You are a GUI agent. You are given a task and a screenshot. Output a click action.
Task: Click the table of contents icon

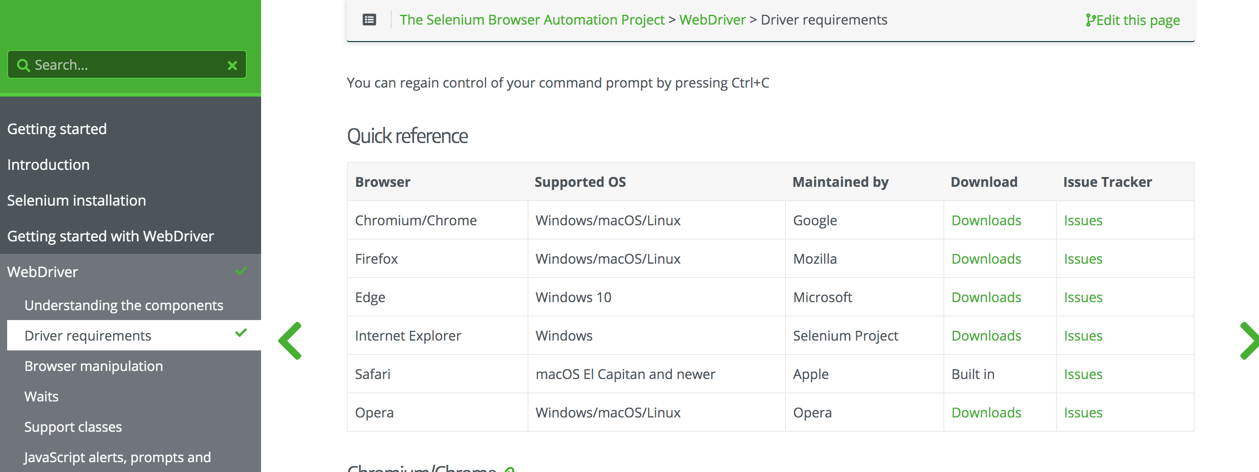(369, 20)
